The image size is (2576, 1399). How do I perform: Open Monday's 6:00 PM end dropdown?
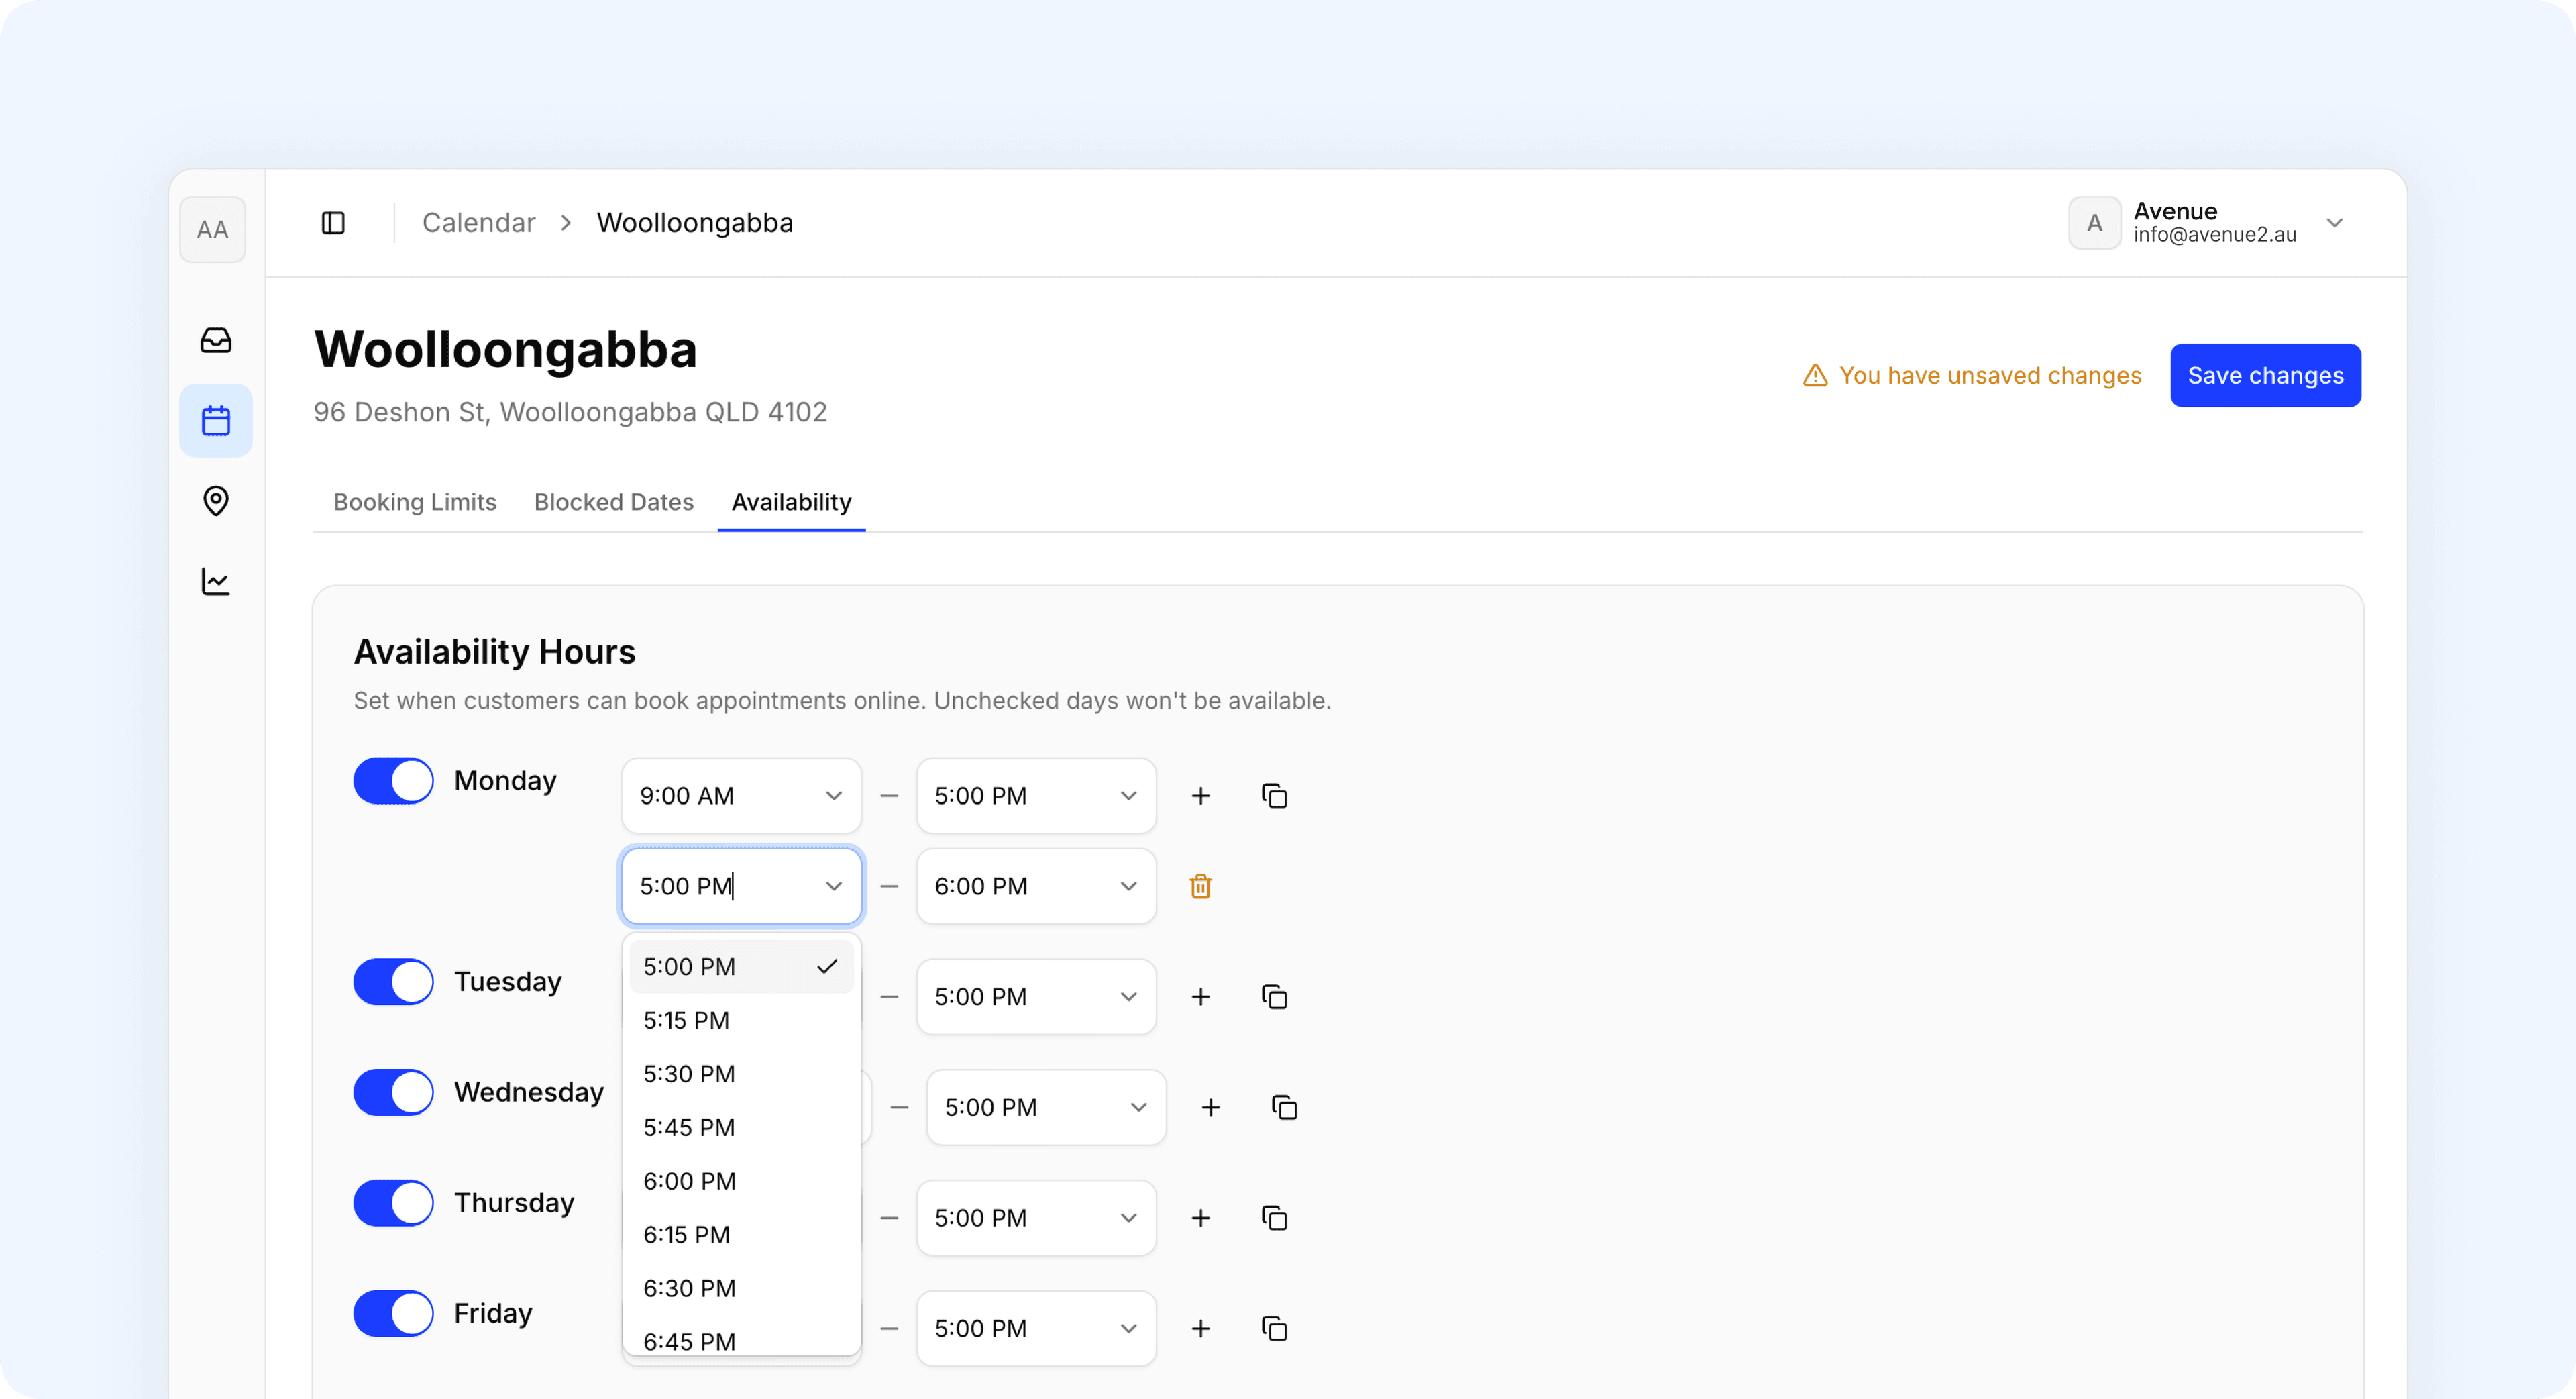1035,886
